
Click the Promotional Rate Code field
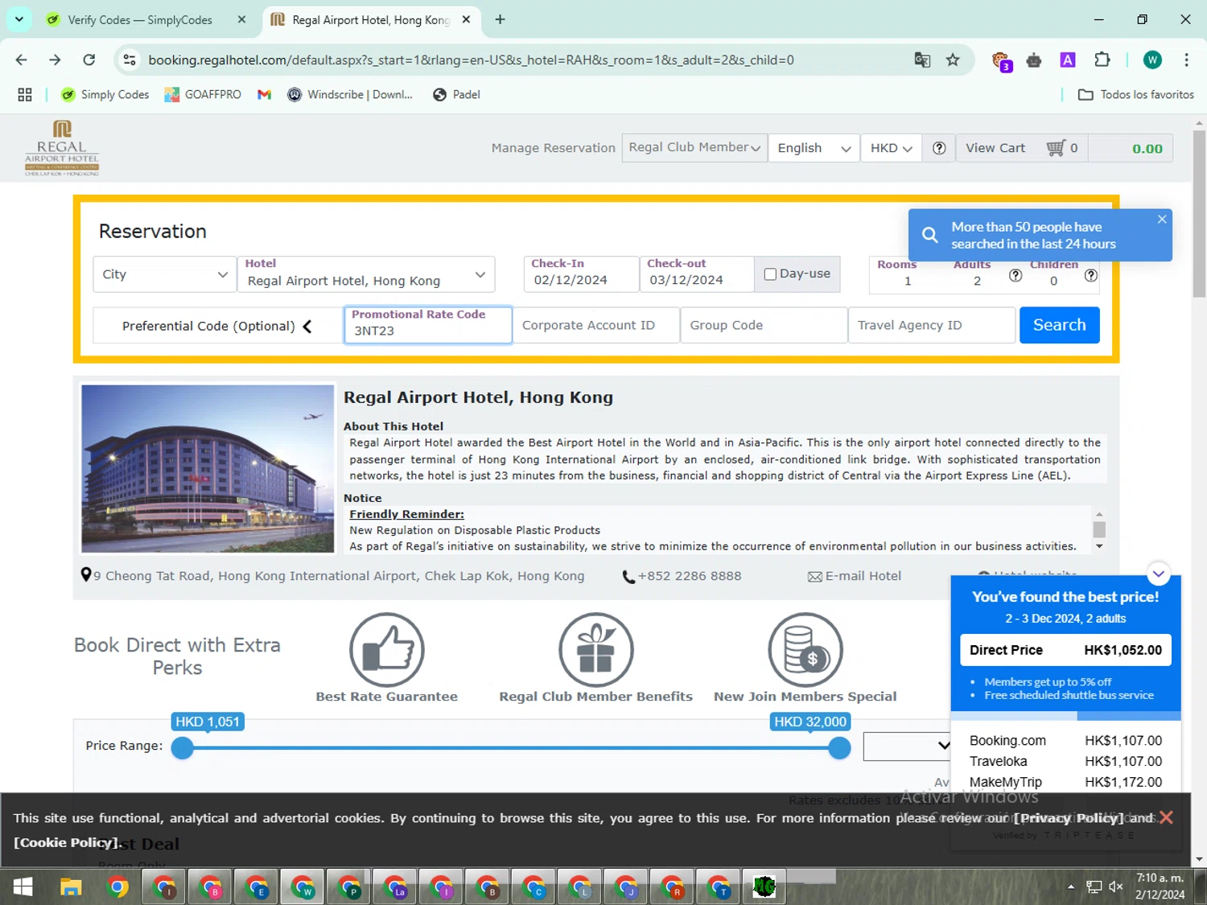[x=428, y=325]
